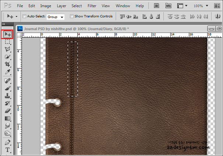
Task: Minimize the Journal PSD document window
Action: 212,29
